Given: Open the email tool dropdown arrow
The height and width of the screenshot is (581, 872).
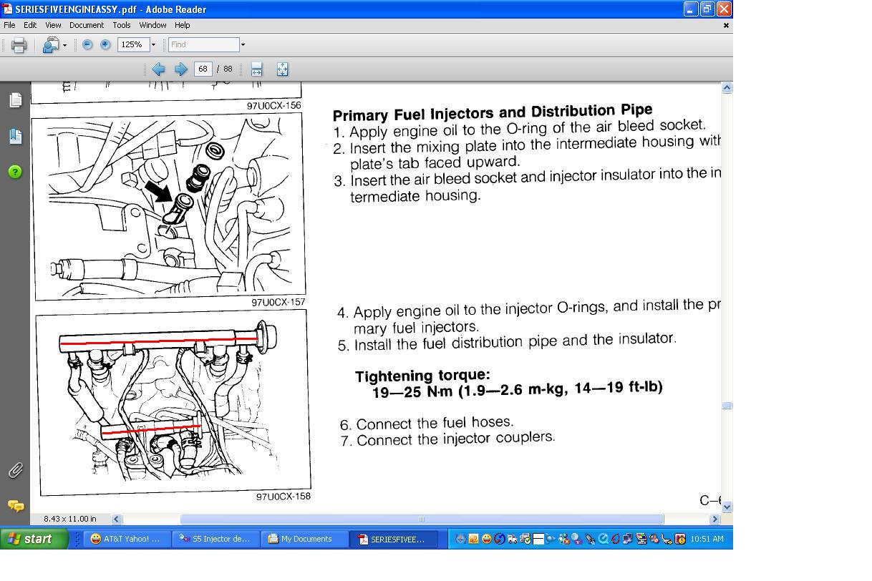Looking at the screenshot, I should [65, 45].
